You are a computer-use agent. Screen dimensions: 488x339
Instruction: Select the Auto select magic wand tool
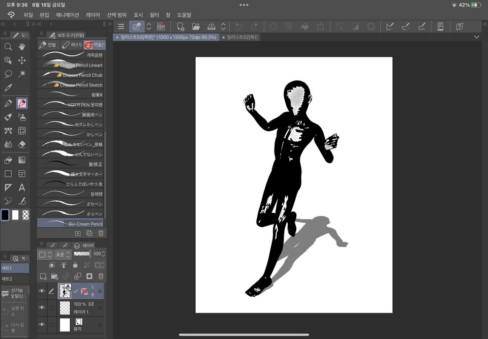coord(22,74)
